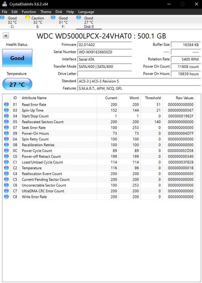
Task: Open the File menu
Action: (4, 12)
